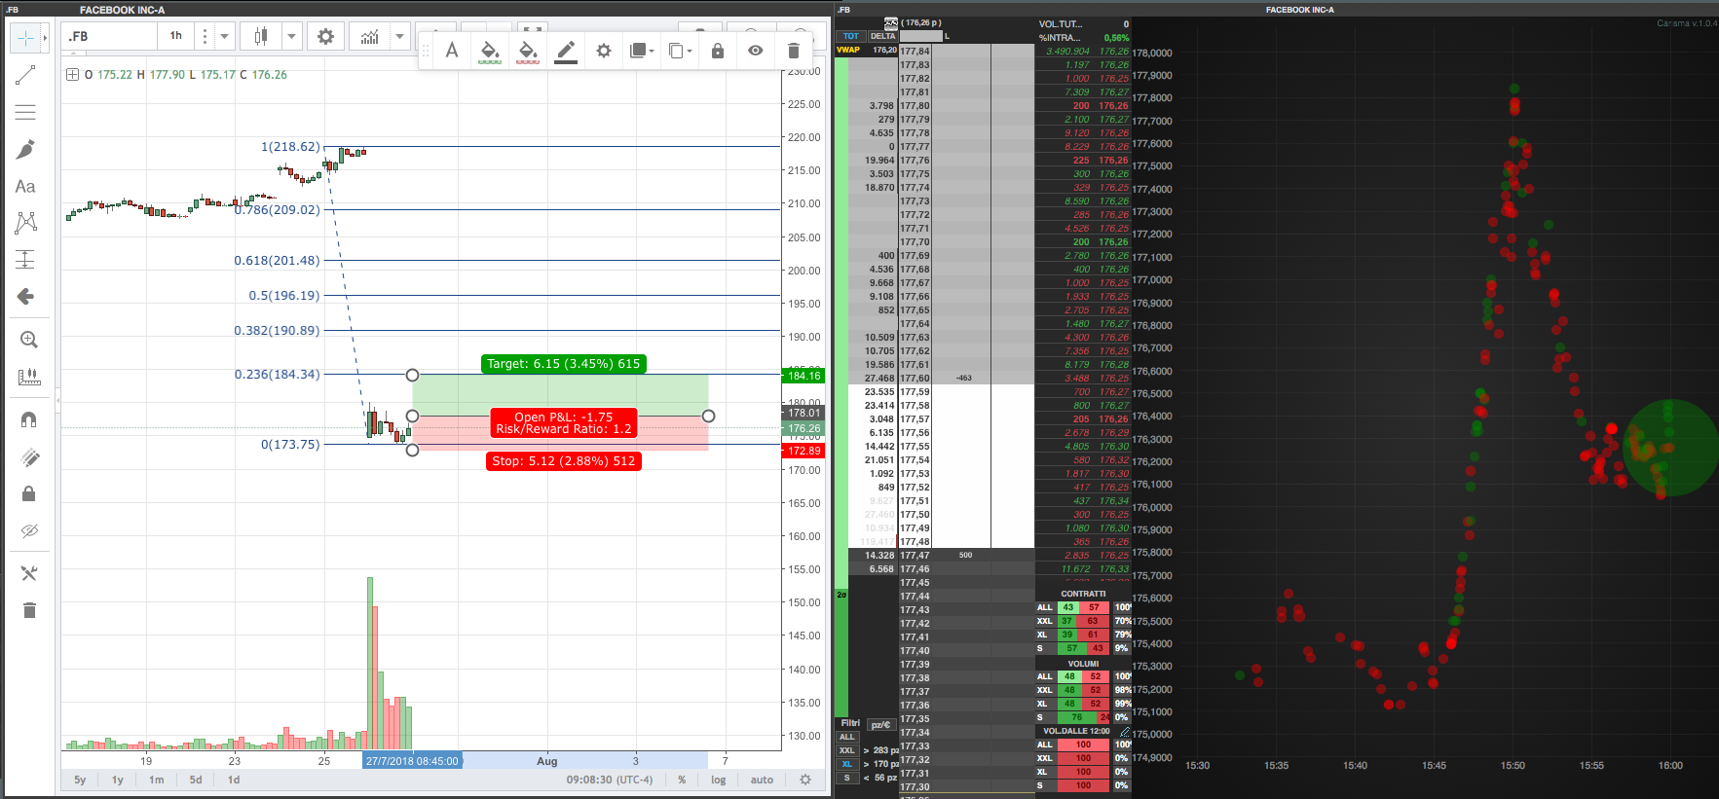Select the XABCD pattern tool
Image resolution: width=1719 pixels, height=799 pixels.
26,223
